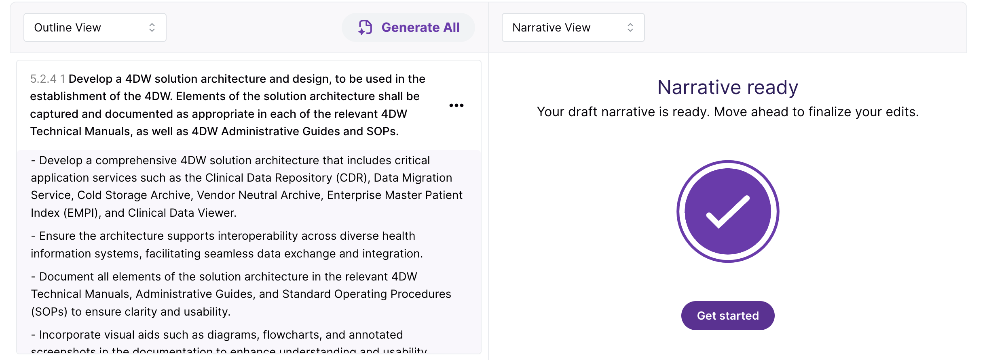This screenshot has height=360, width=989.
Task: Select the 5.2.4 1 section number
Action: pos(47,79)
